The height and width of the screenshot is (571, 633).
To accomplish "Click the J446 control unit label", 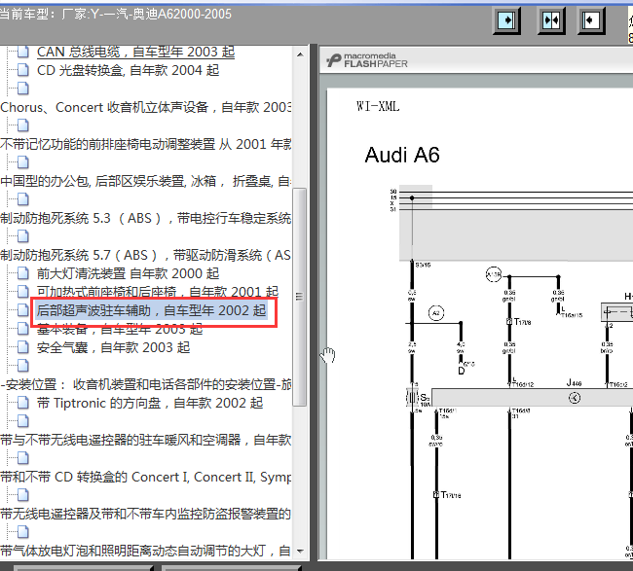I will point(574,382).
